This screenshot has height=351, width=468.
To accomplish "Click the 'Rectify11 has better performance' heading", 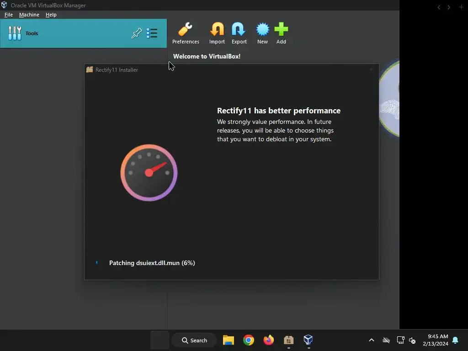I will pyautogui.click(x=279, y=111).
